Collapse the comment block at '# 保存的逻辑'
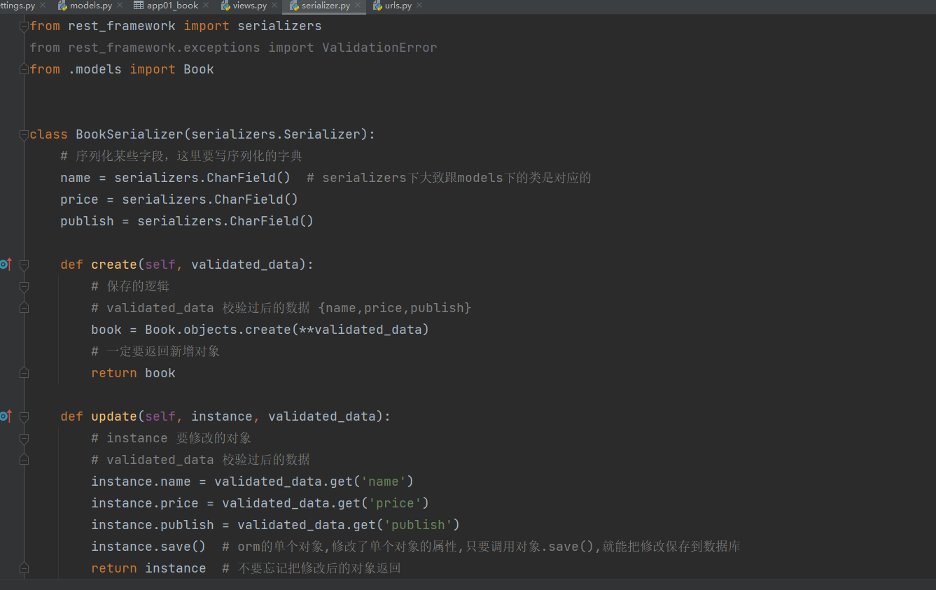The width and height of the screenshot is (936, 590). (x=24, y=286)
